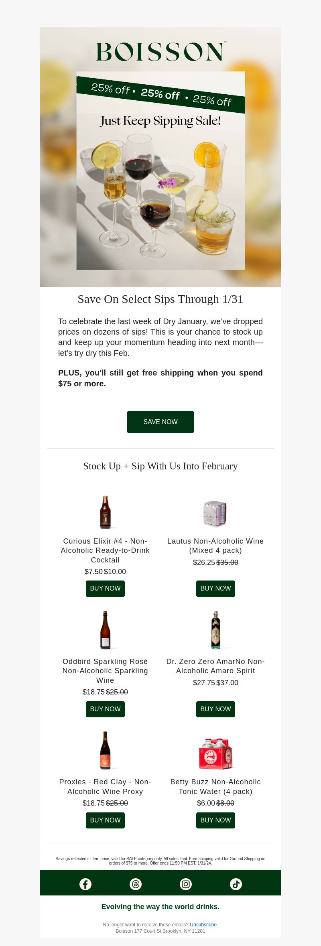Buy Betty Buzz Tonic Water pack

pos(215,820)
